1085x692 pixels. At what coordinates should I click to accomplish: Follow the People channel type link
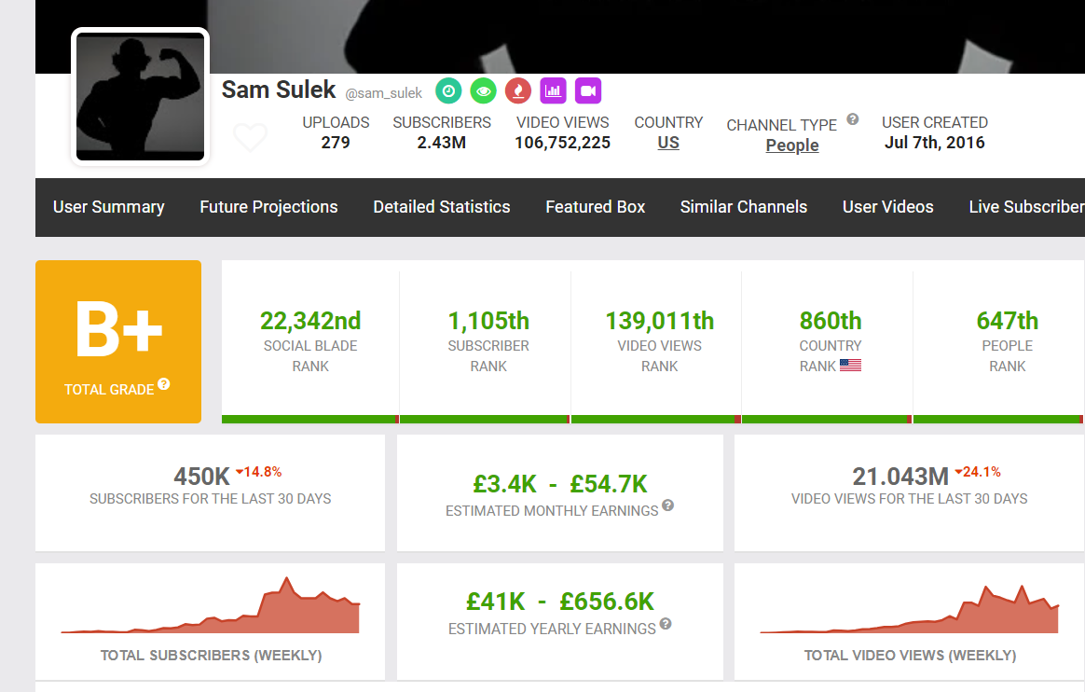[792, 145]
